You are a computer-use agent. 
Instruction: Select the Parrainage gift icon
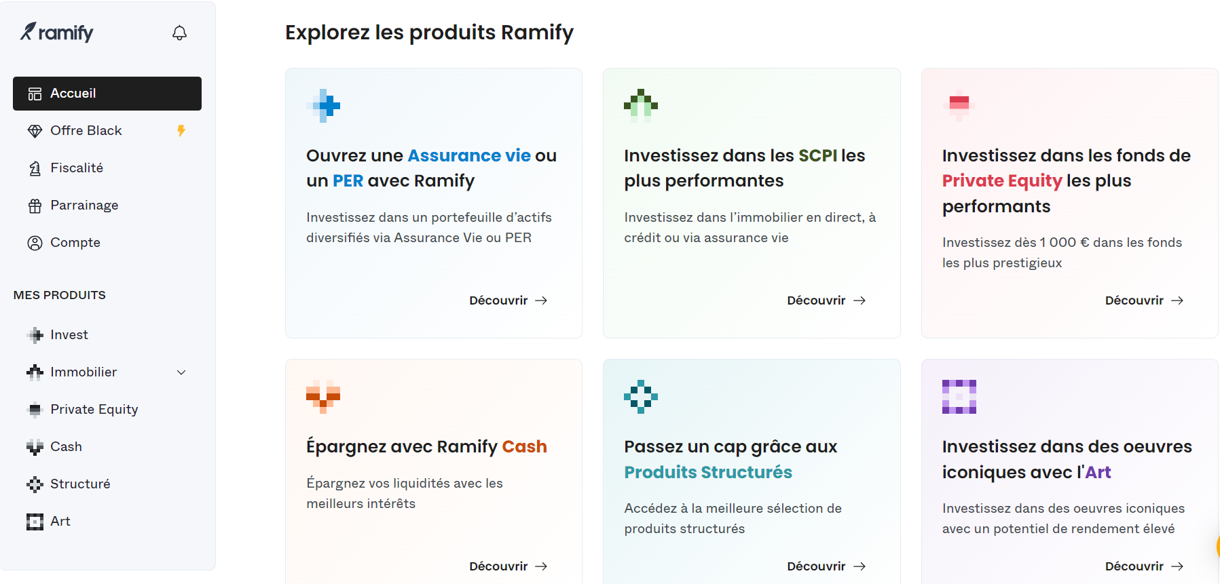35,205
